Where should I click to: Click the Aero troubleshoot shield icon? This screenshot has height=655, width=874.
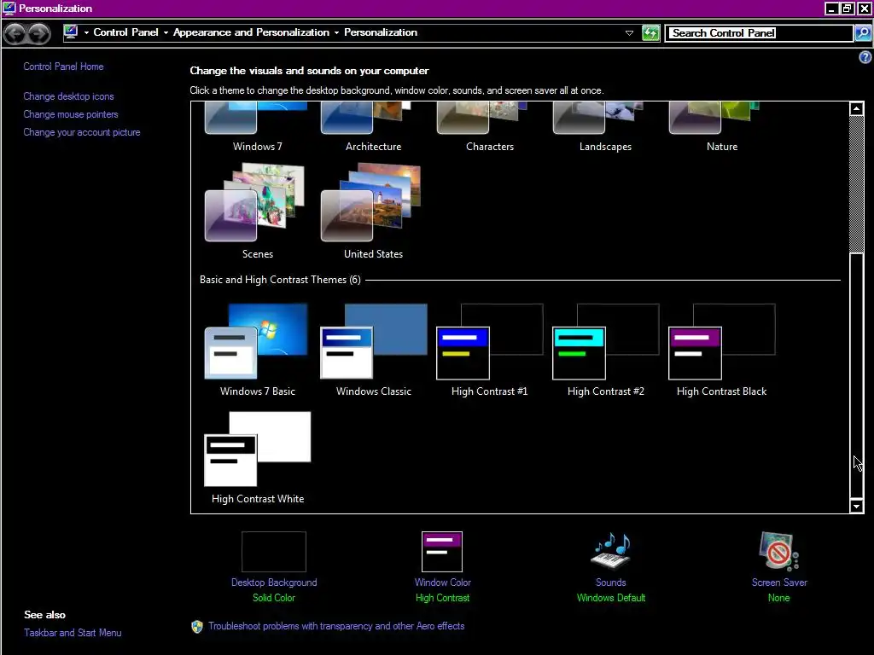pos(197,627)
